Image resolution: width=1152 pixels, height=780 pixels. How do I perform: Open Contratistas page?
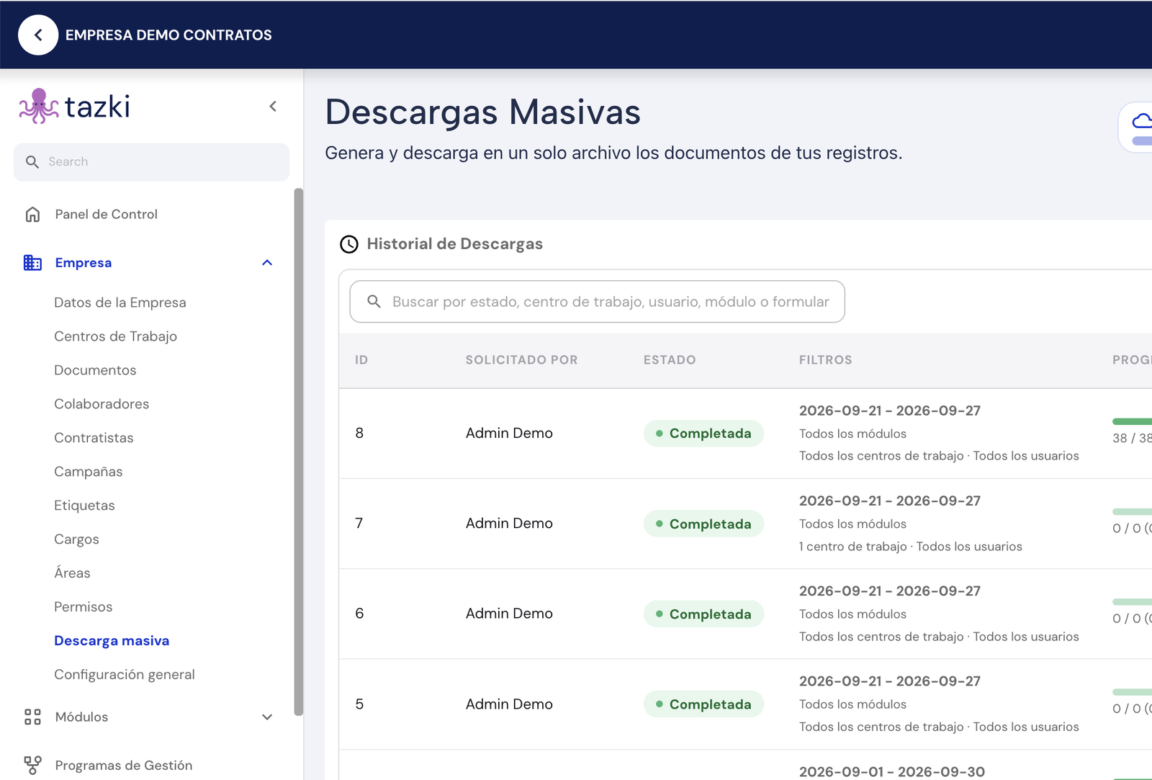click(94, 438)
